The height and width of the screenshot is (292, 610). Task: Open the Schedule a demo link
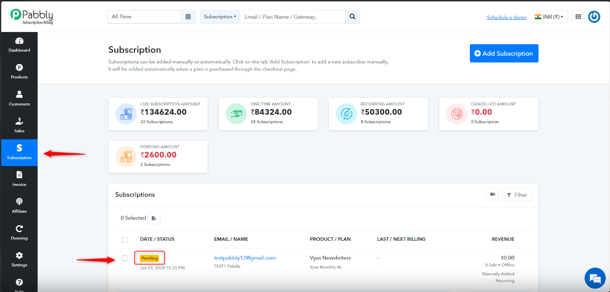(x=507, y=17)
